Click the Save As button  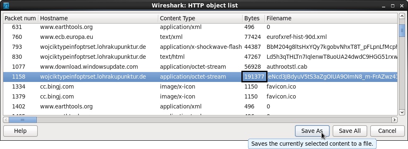[312, 131]
